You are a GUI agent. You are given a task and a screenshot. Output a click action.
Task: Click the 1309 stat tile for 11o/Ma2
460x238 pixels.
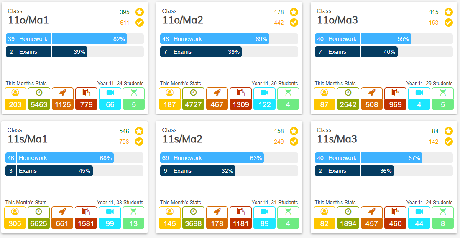tap(241, 104)
